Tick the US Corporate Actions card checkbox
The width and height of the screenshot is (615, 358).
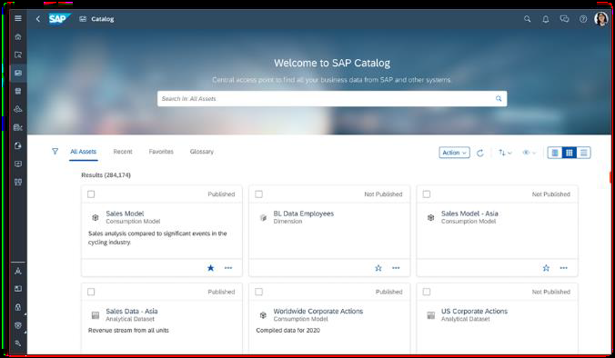click(427, 292)
